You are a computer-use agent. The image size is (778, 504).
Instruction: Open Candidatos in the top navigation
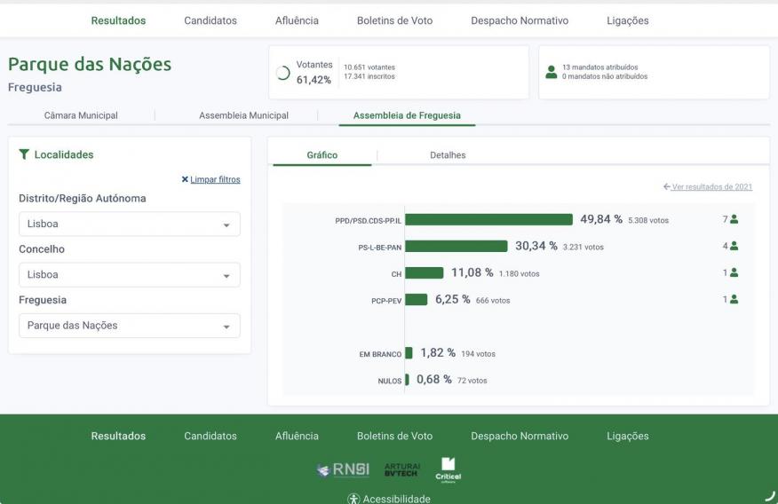(x=210, y=20)
